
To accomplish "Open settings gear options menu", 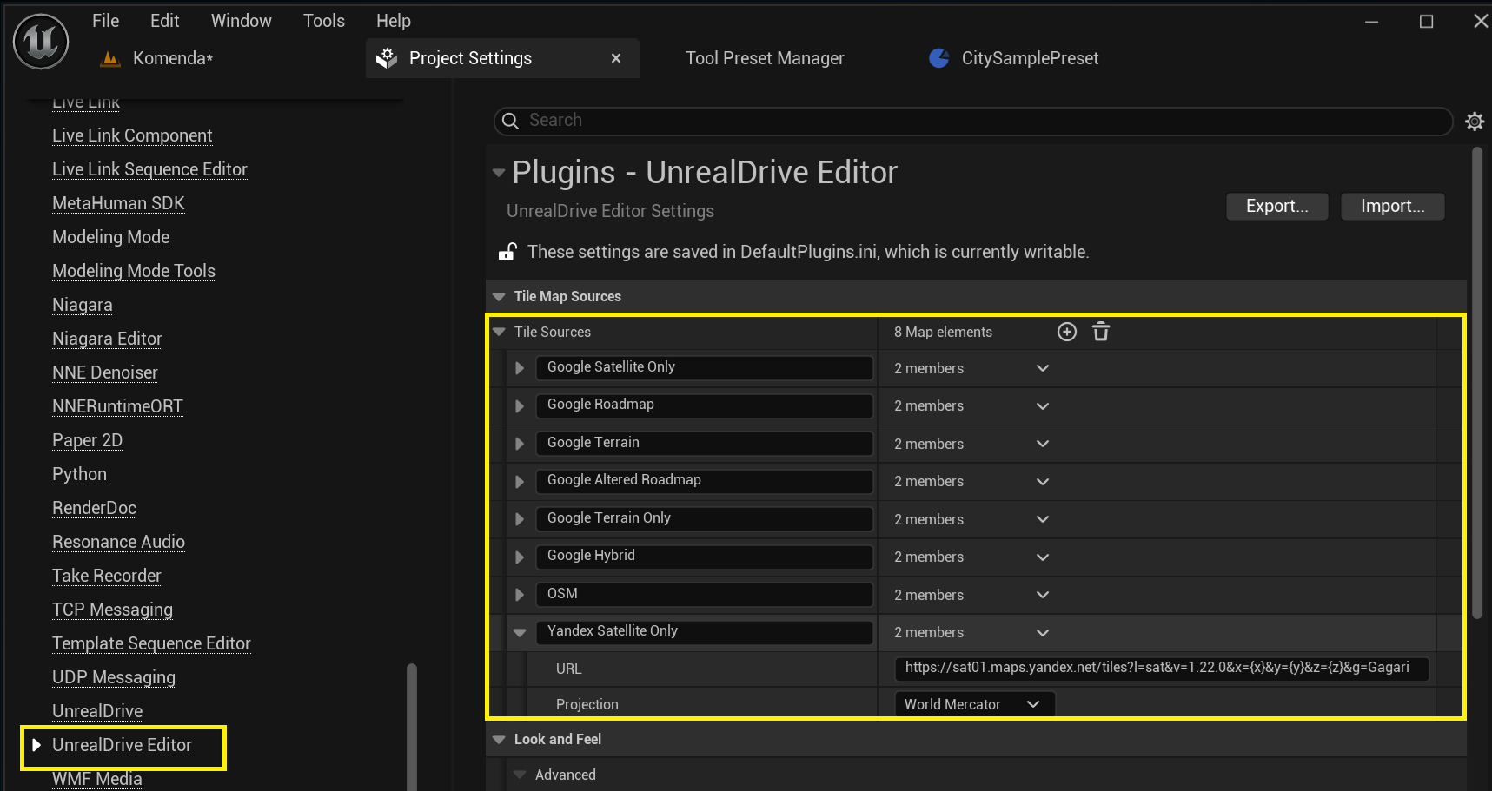I will click(1475, 122).
